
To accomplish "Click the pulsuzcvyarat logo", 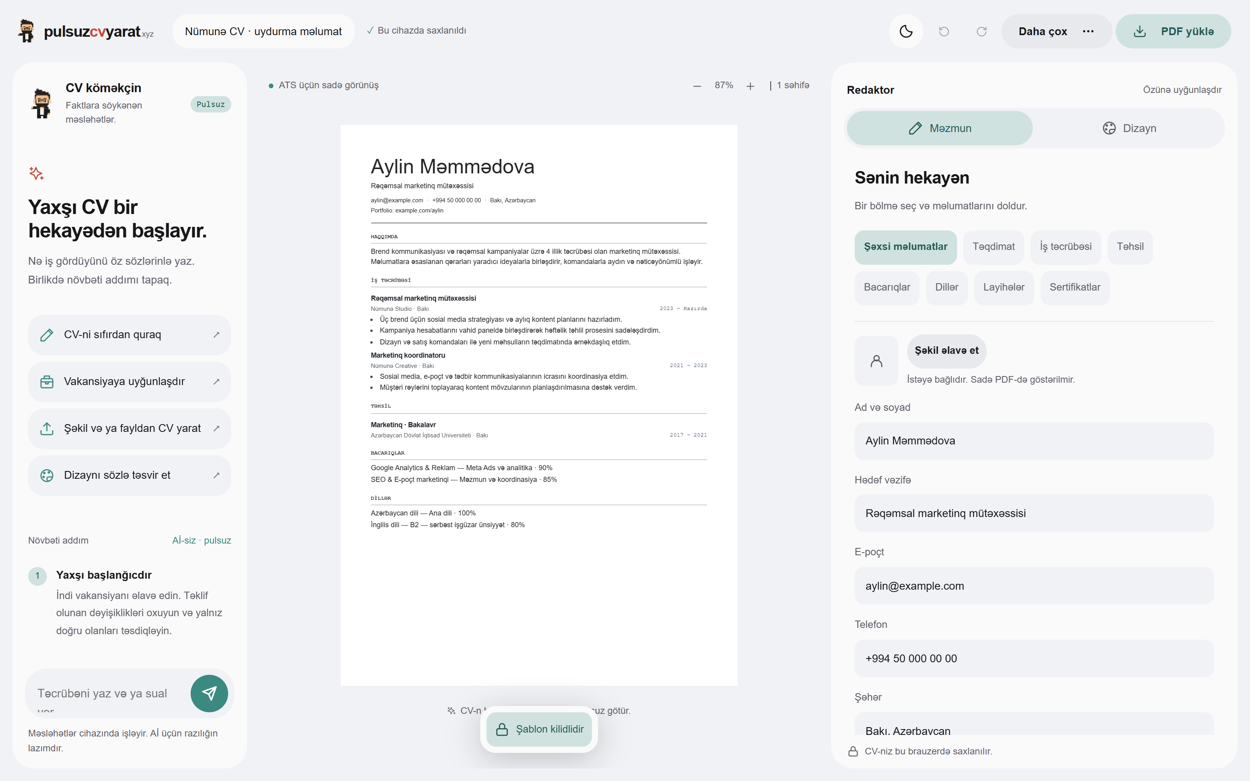I will (x=86, y=32).
